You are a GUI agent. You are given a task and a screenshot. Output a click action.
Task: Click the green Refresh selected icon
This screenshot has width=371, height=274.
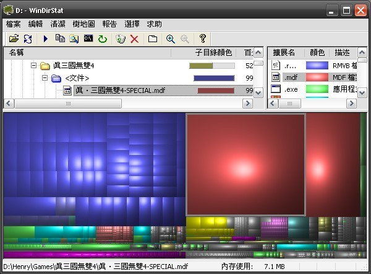(x=103, y=39)
